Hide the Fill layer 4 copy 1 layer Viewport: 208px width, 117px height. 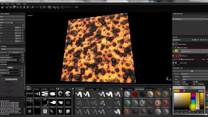(x=173, y=51)
